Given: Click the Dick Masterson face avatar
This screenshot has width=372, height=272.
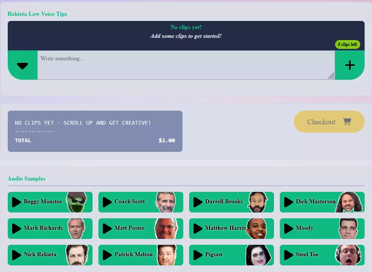Looking at the screenshot, I should tap(349, 202).
